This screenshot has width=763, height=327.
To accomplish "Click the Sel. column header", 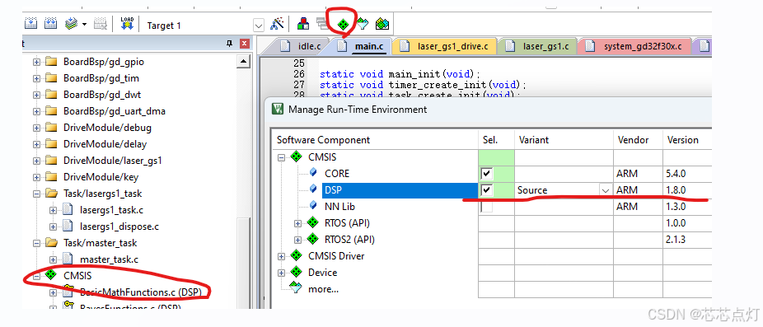I will 496,140.
